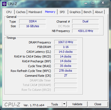This screenshot has width=111, height=110.
Task: Click the Validate button
Action: 77,104
